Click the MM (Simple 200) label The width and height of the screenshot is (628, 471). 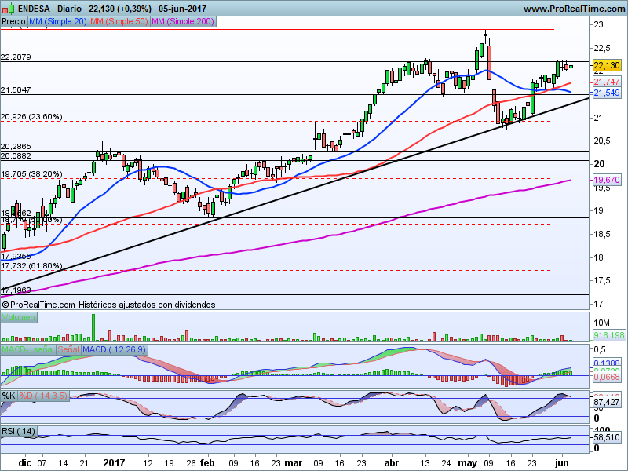181,23
